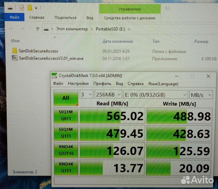Click the Properties checkmark icon in quick access toolbar
The width and height of the screenshot is (218, 189).
(22, 7)
